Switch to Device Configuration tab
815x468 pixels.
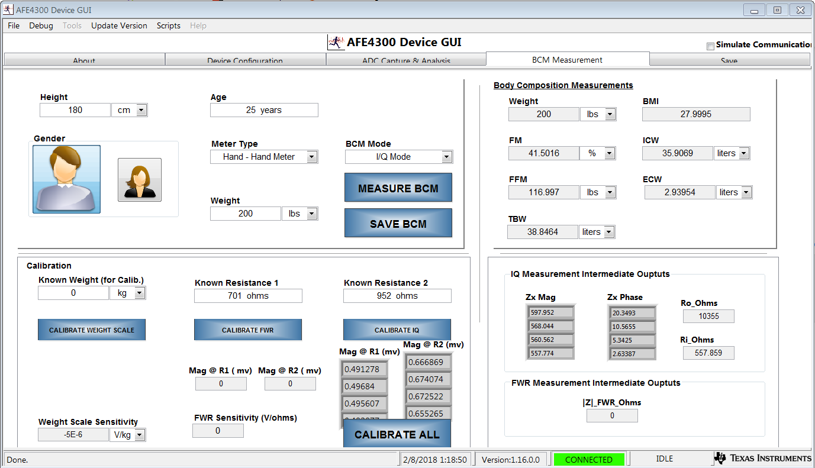[245, 60]
